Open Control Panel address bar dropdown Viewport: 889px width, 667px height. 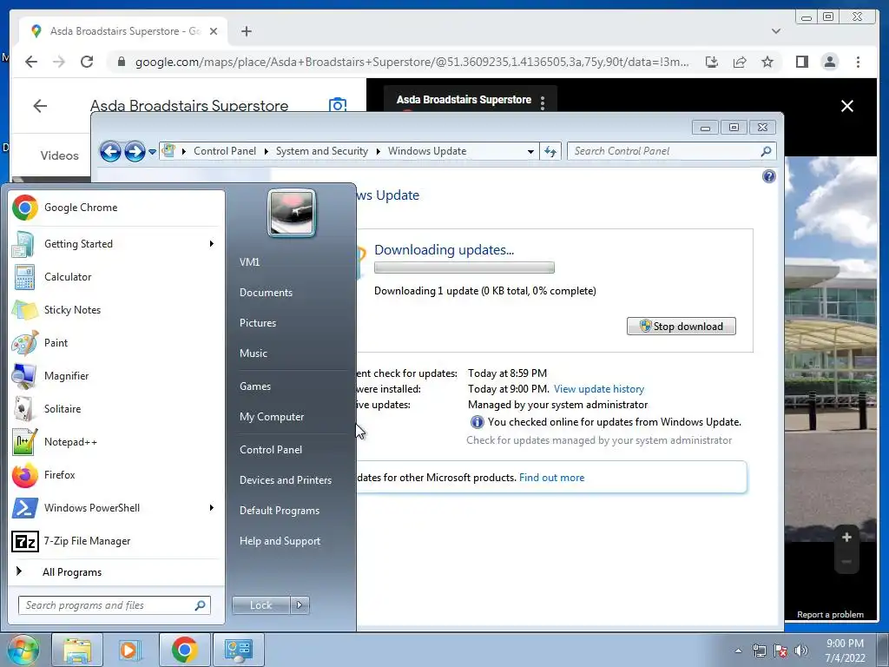pos(530,151)
